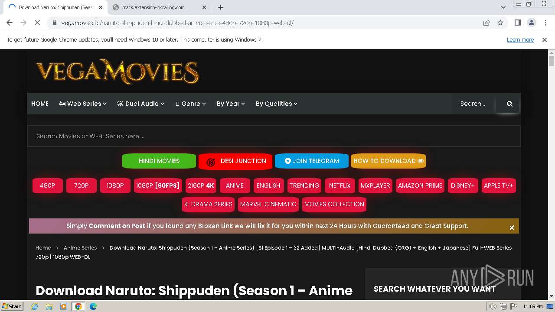Select the 720P quality tag
The height and width of the screenshot is (312, 555).
coord(82,185)
